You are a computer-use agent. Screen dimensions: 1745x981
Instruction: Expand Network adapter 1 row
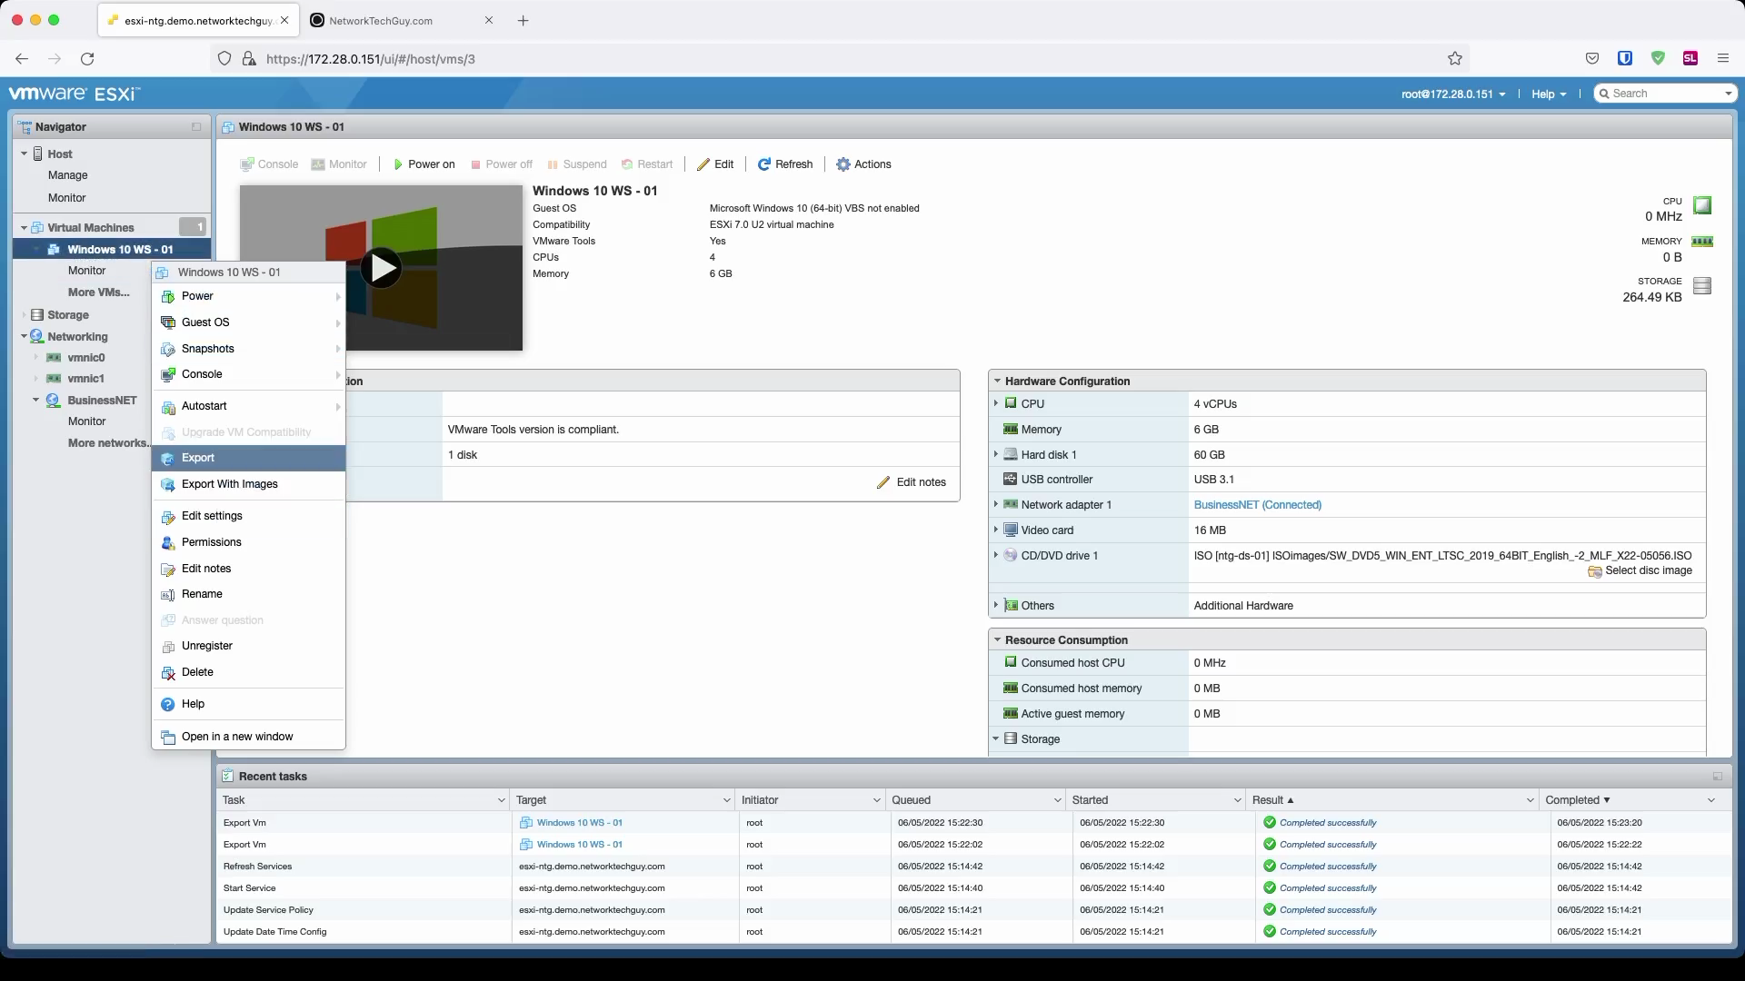[996, 504]
